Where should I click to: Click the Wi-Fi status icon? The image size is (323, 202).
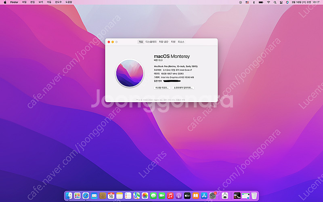coord(268,2)
